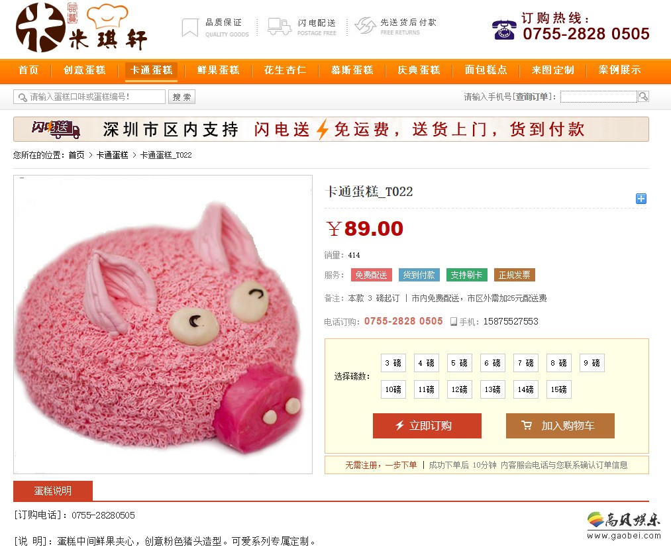The width and height of the screenshot is (671, 551).
Task: Click the 立即订购 button
Action: tap(427, 426)
